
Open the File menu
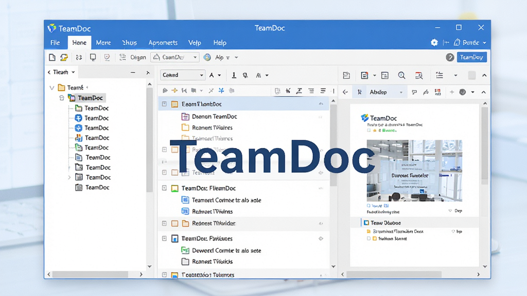click(55, 43)
